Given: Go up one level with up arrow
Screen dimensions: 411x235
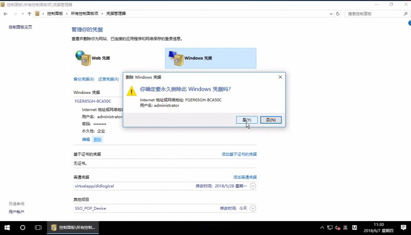Looking at the screenshot, I should coord(29,14).
